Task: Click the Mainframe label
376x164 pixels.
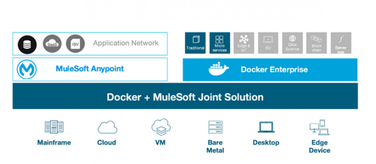Action: click(x=54, y=143)
